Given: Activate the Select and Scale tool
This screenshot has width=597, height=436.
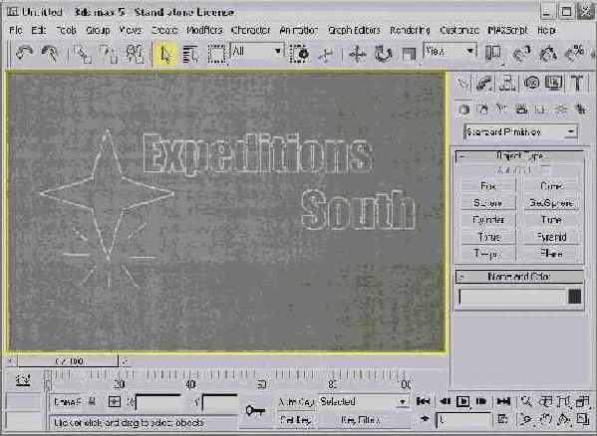Looking at the screenshot, I should pyautogui.click(x=409, y=54).
